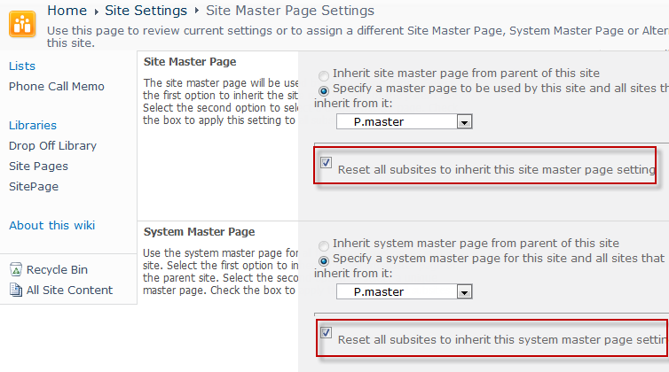Open the Libraries heading link
669x372 pixels.
pos(33,126)
